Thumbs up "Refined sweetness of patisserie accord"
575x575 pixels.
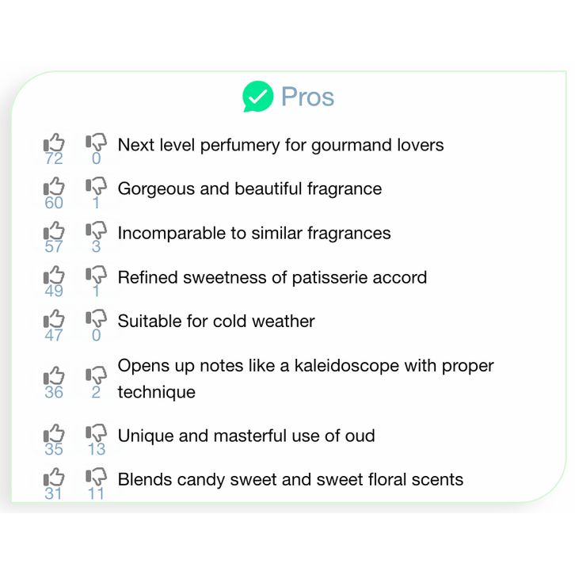[54, 276]
